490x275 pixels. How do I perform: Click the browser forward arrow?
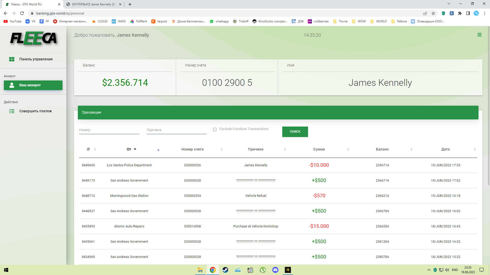click(14, 13)
